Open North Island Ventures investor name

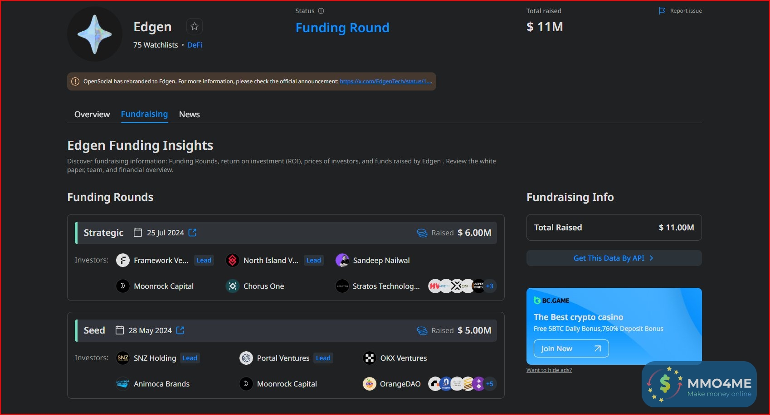271,260
